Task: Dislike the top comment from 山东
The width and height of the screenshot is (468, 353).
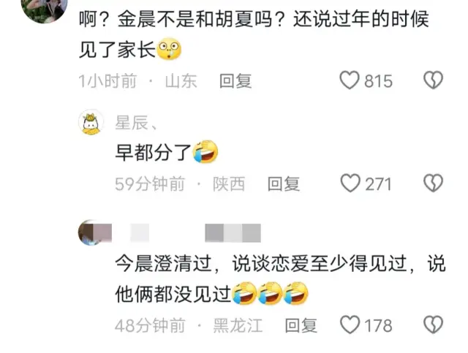Action: pos(433,80)
